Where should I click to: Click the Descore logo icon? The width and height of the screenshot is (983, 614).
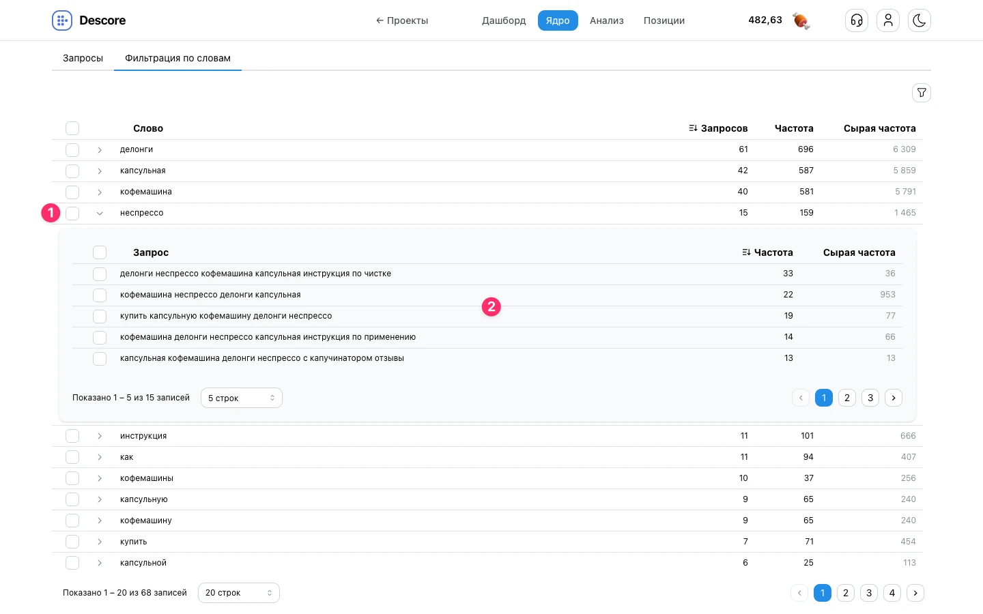point(62,20)
